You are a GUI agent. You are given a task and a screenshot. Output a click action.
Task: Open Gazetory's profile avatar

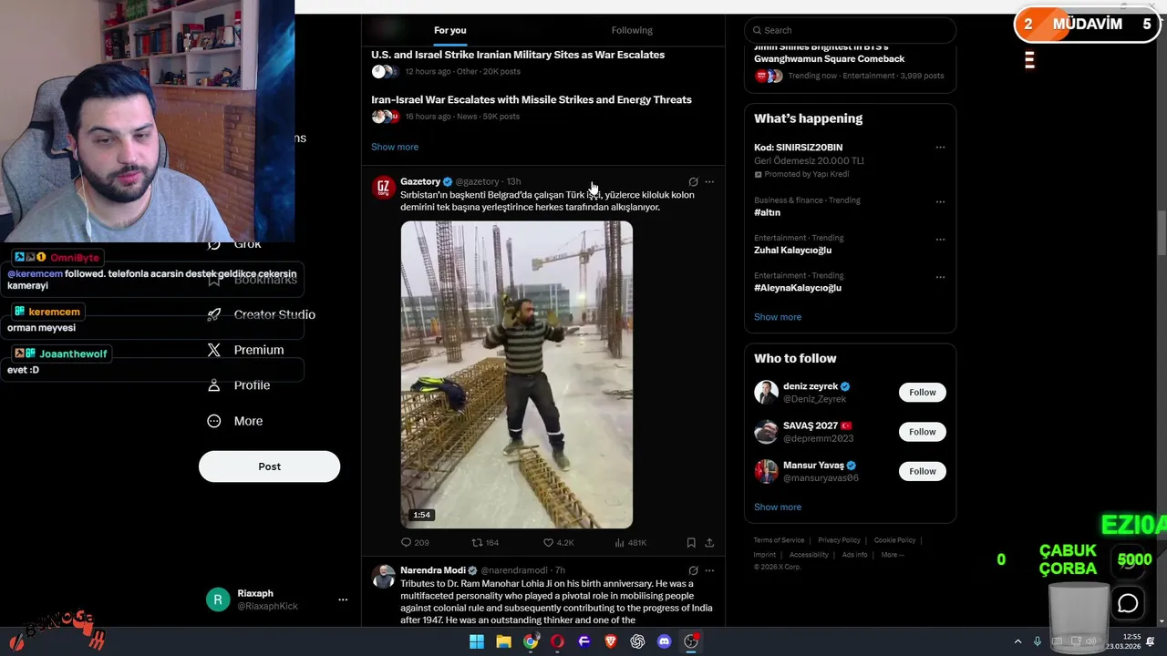(384, 188)
